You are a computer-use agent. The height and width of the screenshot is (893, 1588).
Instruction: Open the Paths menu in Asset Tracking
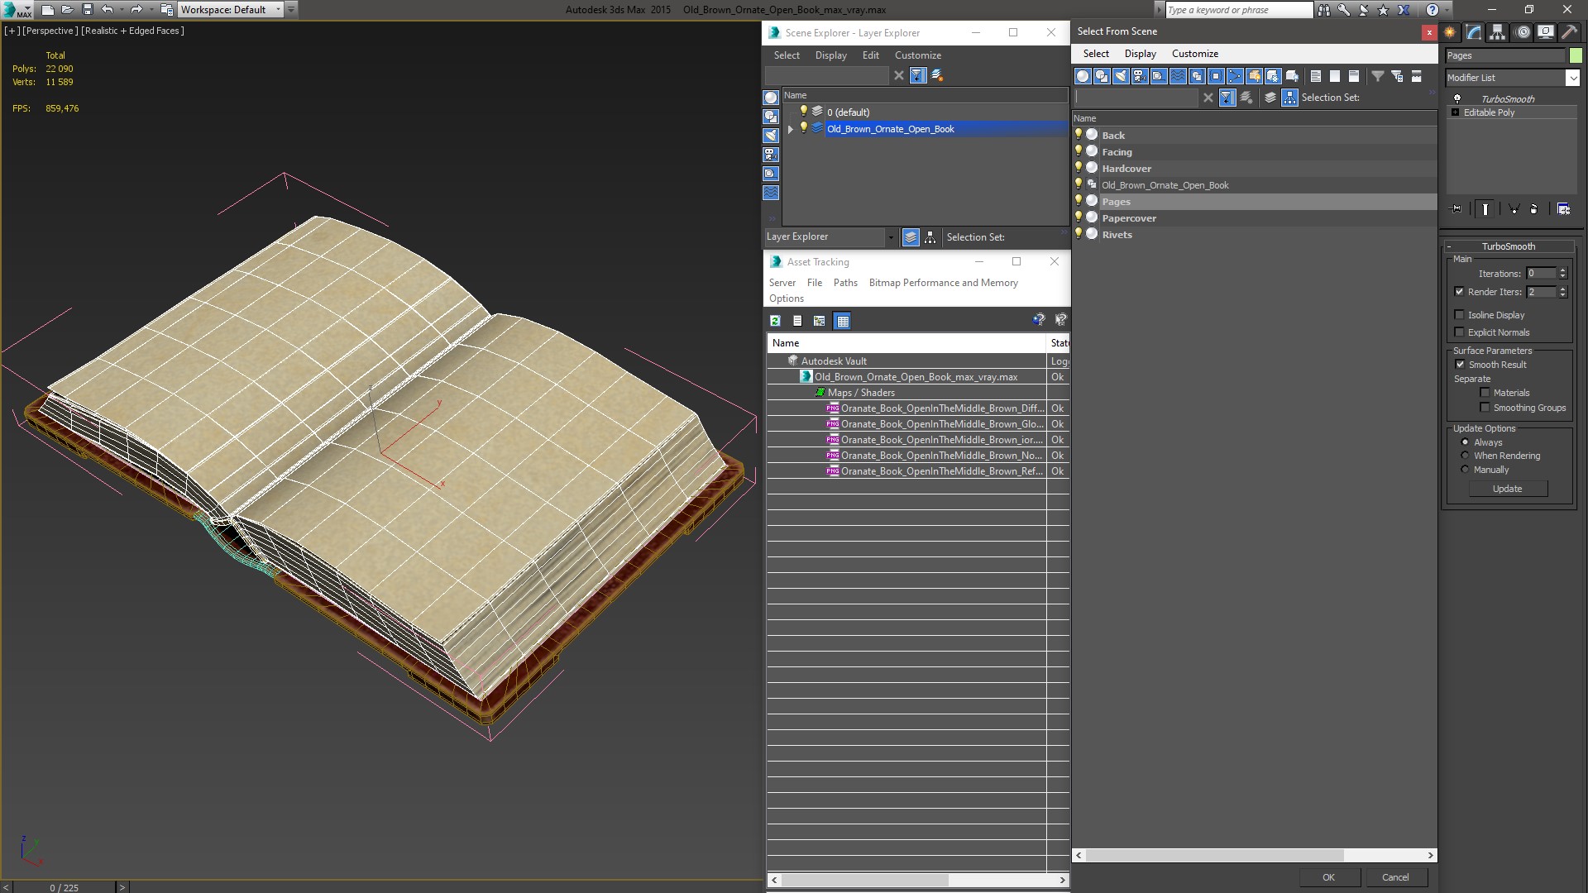(x=844, y=283)
